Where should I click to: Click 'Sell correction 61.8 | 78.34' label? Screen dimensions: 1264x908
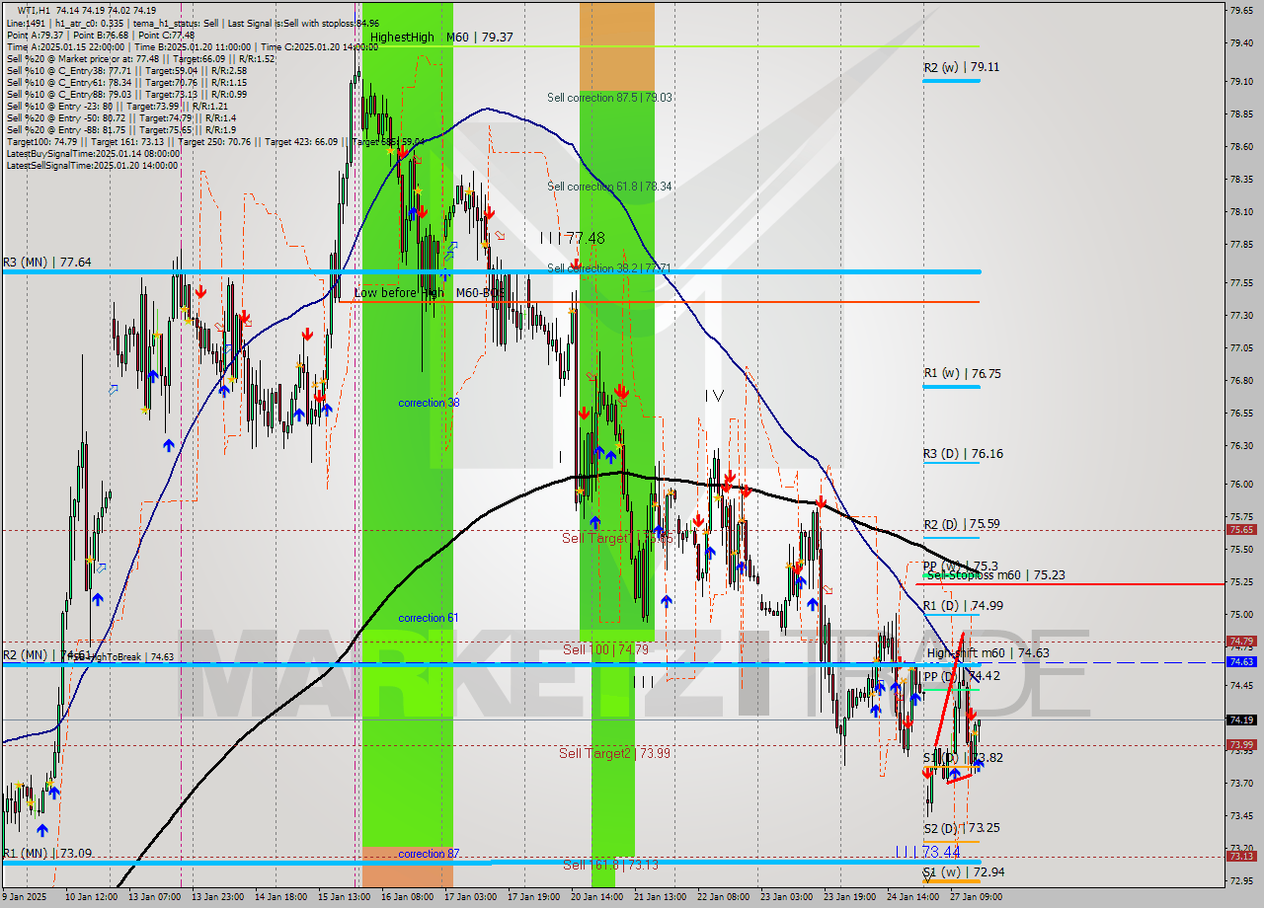click(x=609, y=187)
